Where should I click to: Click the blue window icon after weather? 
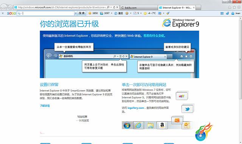[160, 13]
